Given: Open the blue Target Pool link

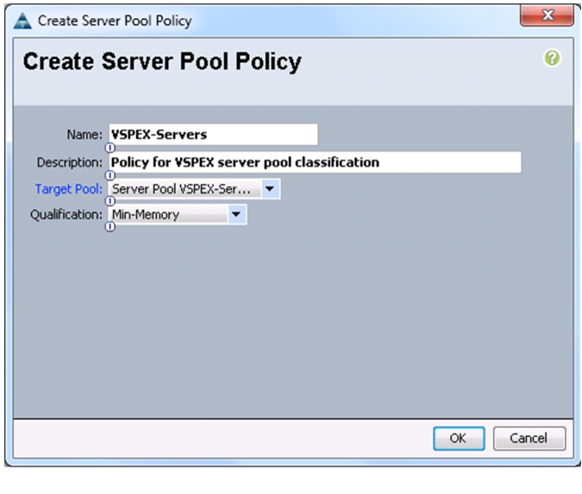Looking at the screenshot, I should [69, 190].
